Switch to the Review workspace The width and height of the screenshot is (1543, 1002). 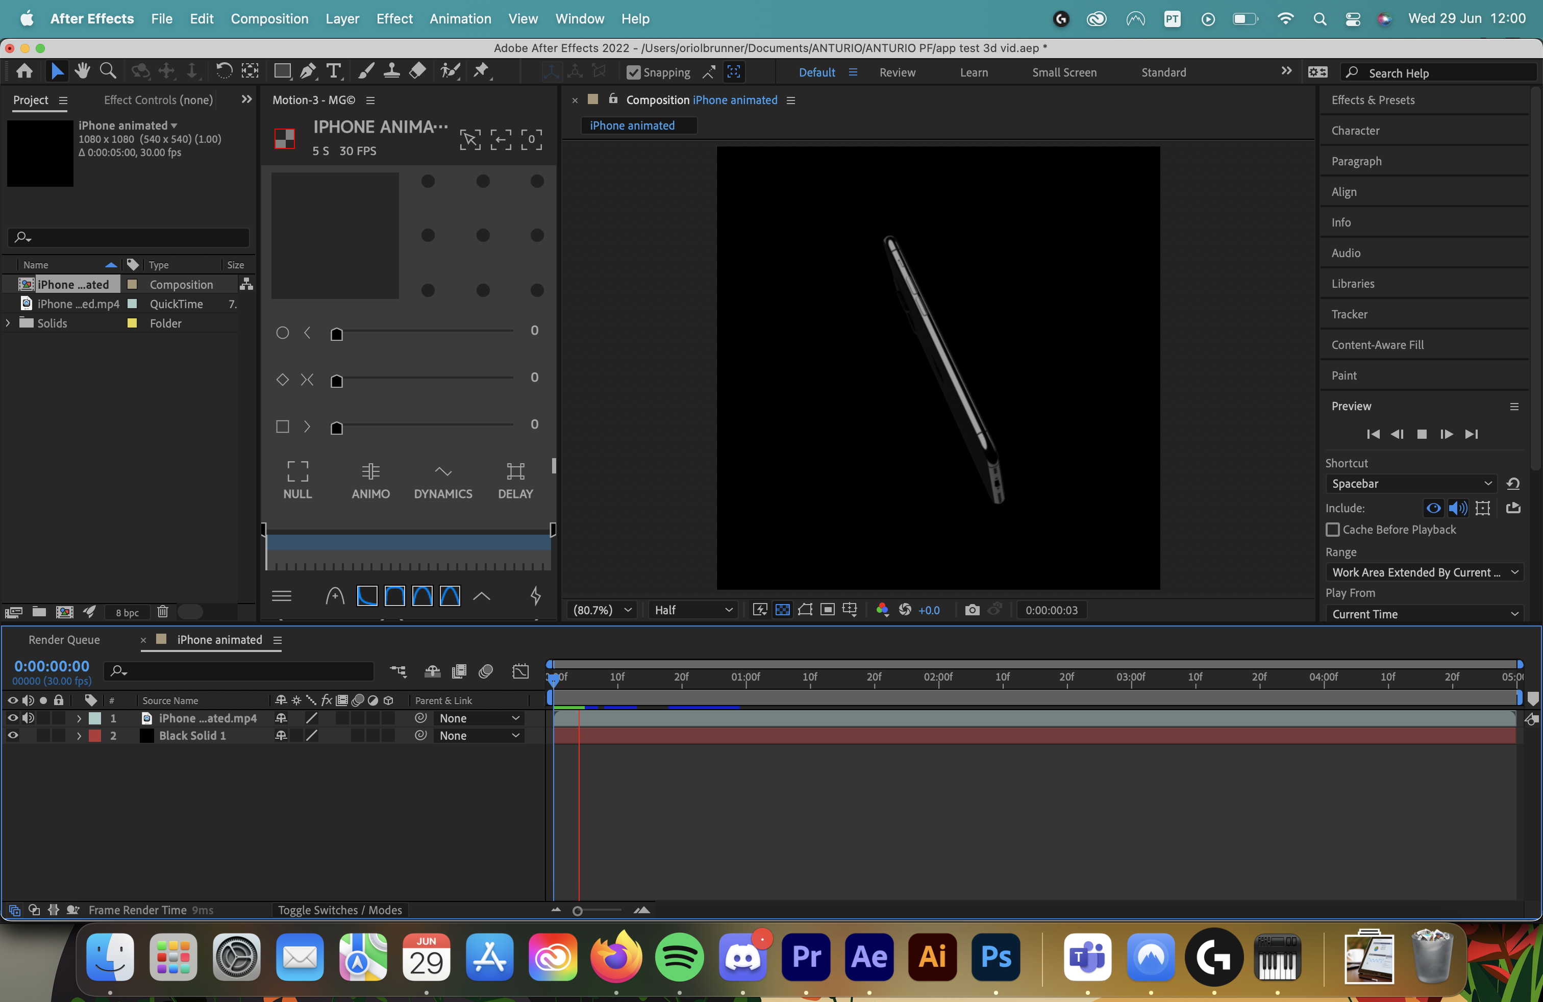tap(897, 72)
